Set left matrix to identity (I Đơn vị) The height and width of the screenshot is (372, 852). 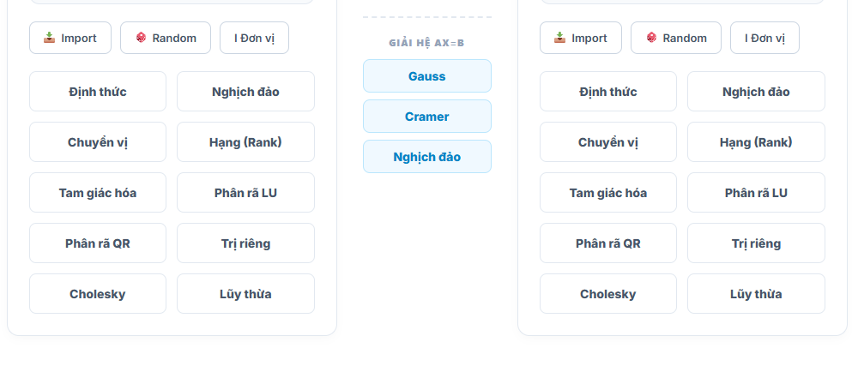254,38
